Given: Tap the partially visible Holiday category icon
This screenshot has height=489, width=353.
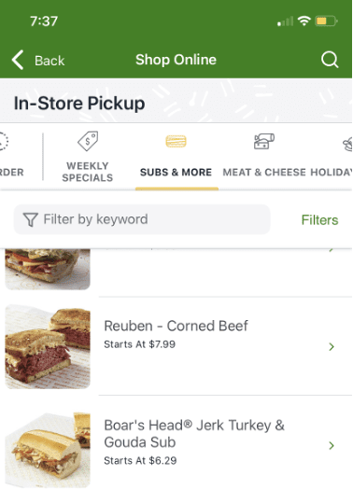Looking at the screenshot, I should 347,145.
